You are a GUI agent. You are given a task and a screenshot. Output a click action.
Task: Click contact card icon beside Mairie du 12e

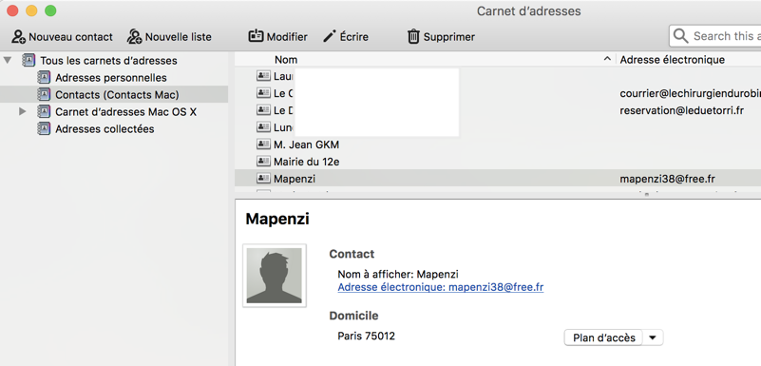tap(263, 162)
